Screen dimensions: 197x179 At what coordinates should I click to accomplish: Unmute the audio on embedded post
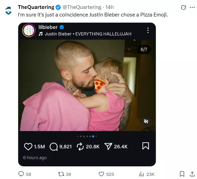(x=146, y=121)
